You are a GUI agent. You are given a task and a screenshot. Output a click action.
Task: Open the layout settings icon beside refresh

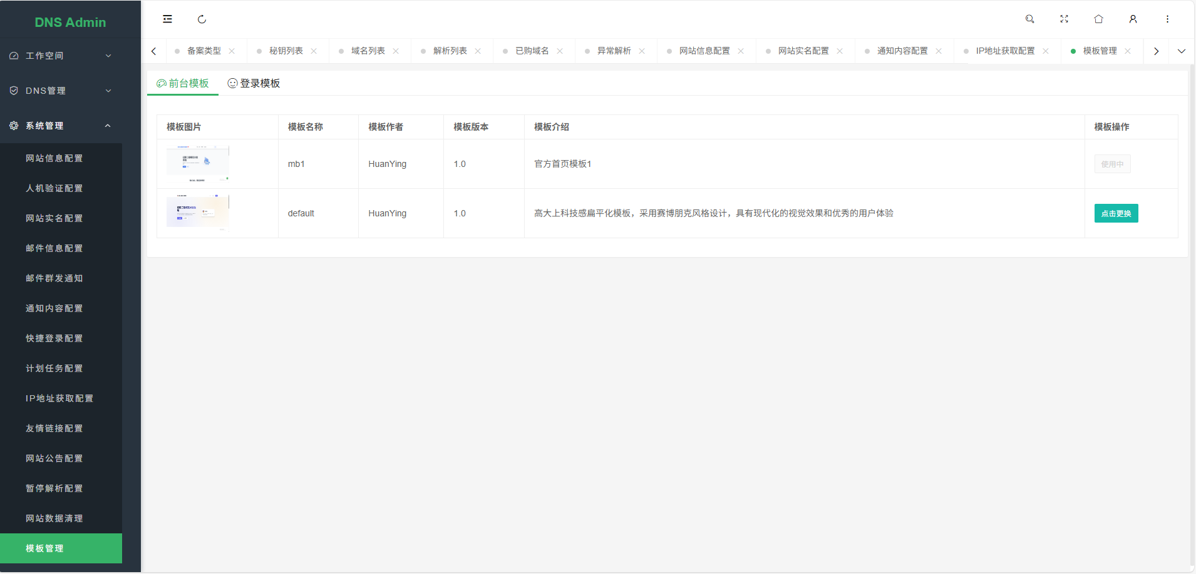click(167, 19)
